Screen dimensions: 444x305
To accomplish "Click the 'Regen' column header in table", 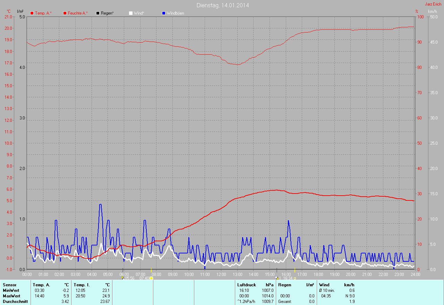I will pyautogui.click(x=284, y=285).
